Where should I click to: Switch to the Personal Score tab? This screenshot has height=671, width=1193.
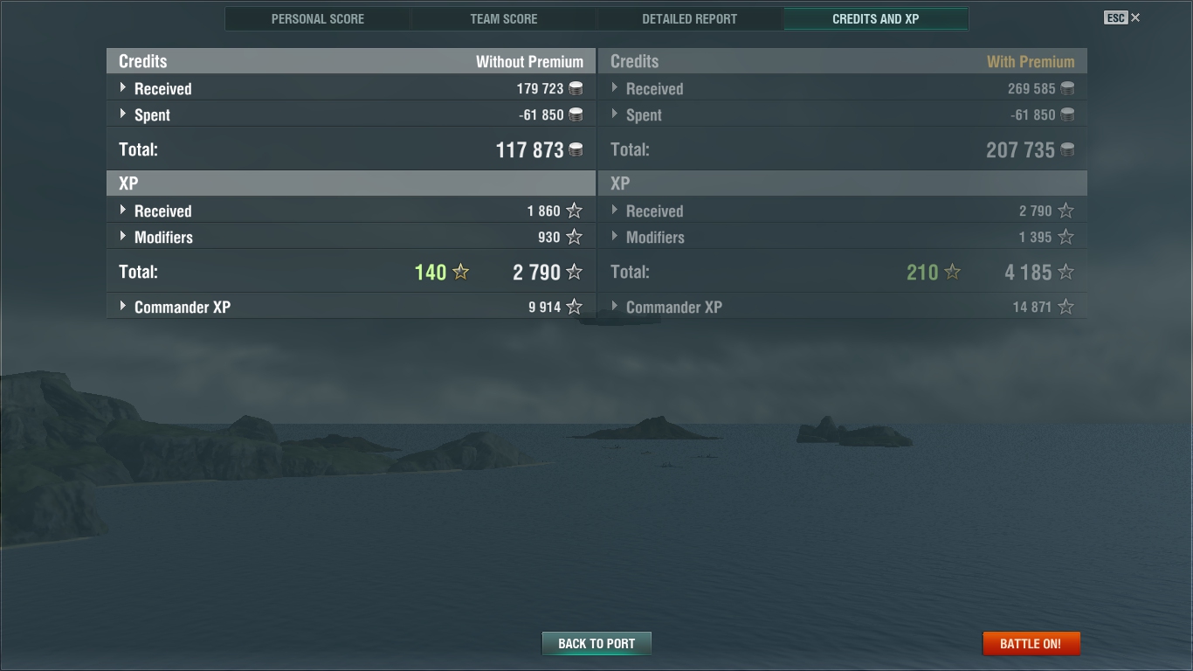click(318, 18)
